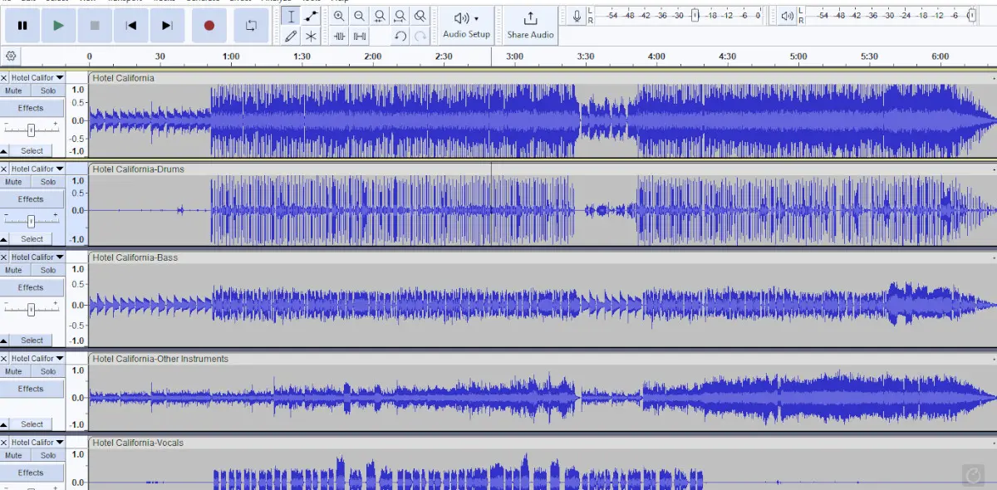Viewport: 997px width, 490px height.
Task: Click the Redo arrow icon
Action: [x=420, y=37]
